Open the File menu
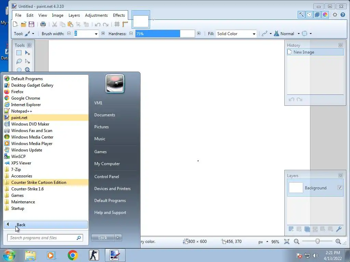350x262 pixels. (x=18, y=15)
